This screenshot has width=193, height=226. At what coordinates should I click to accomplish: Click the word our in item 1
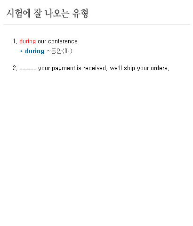coord(42,42)
